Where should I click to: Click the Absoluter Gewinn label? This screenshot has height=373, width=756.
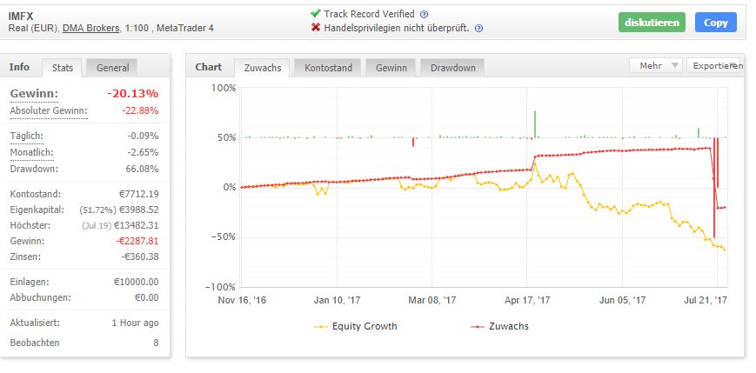tap(49, 110)
